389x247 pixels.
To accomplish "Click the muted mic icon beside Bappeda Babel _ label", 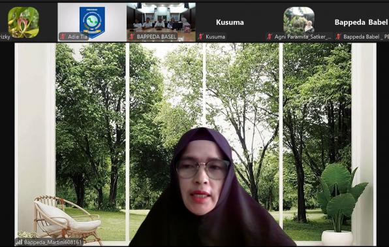I will [338, 37].
